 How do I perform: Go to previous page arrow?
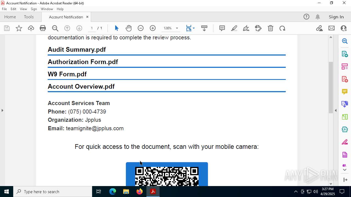click(x=67, y=28)
